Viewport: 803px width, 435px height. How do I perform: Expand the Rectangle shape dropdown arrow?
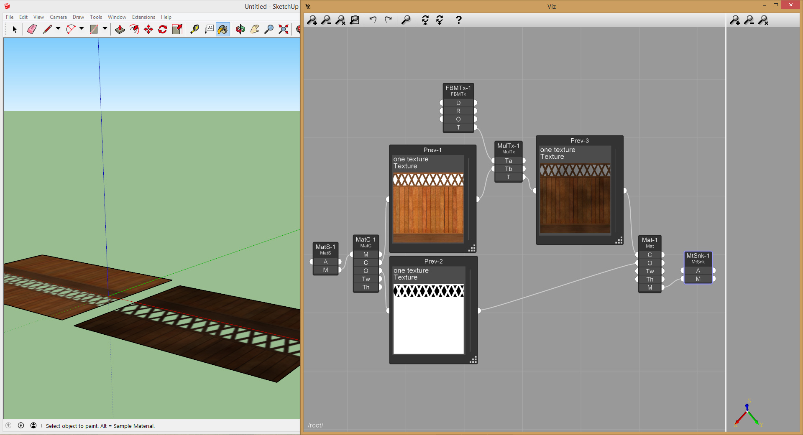[105, 29]
